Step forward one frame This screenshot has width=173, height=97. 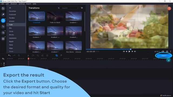coord(132,51)
